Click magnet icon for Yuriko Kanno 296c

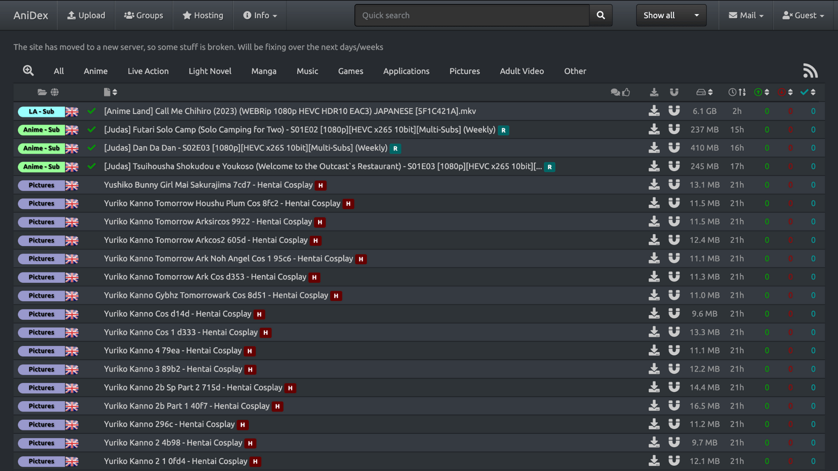click(x=674, y=424)
